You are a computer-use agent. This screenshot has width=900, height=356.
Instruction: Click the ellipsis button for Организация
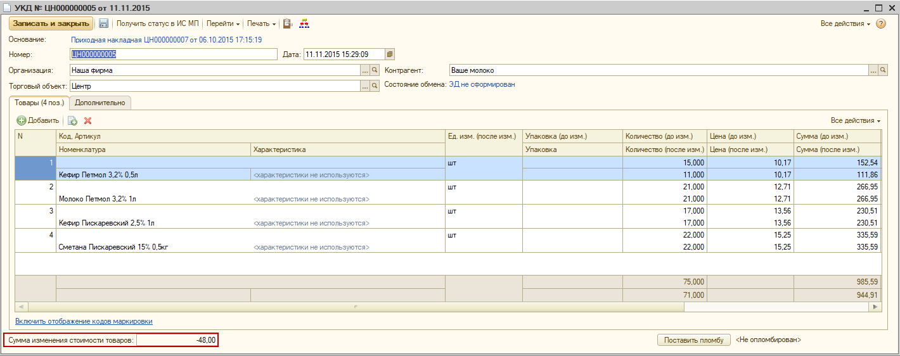pyautogui.click(x=365, y=70)
